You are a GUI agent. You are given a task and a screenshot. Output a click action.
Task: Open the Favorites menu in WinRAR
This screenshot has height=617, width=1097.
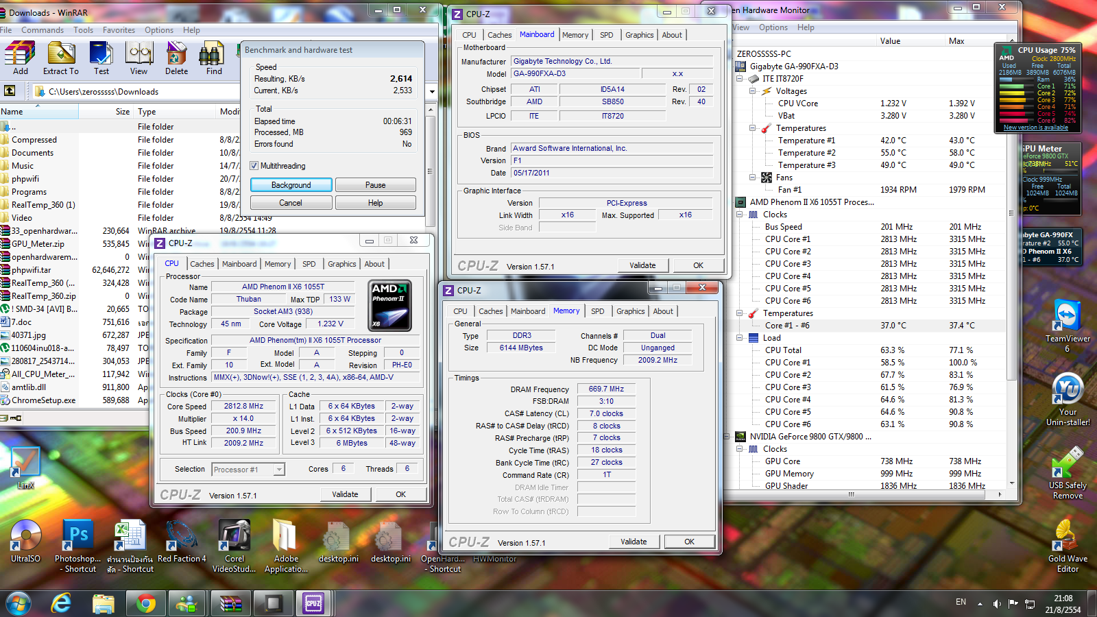pyautogui.click(x=119, y=30)
